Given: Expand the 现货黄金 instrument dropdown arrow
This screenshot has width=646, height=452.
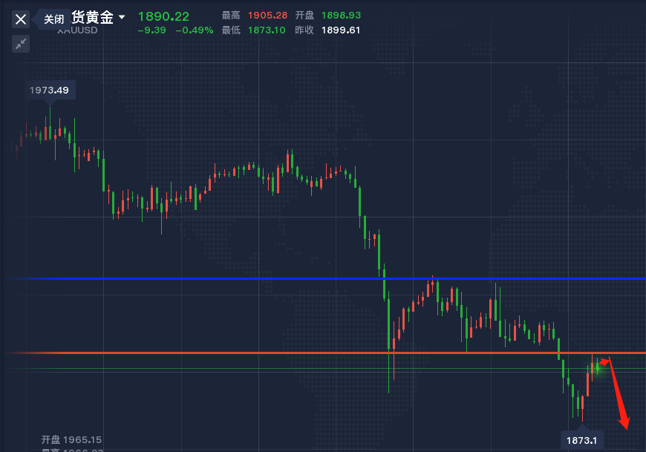Looking at the screenshot, I should click(122, 17).
